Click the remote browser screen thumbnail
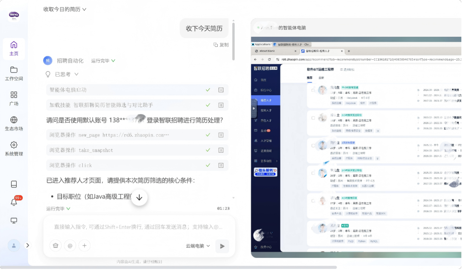 (x=357, y=147)
